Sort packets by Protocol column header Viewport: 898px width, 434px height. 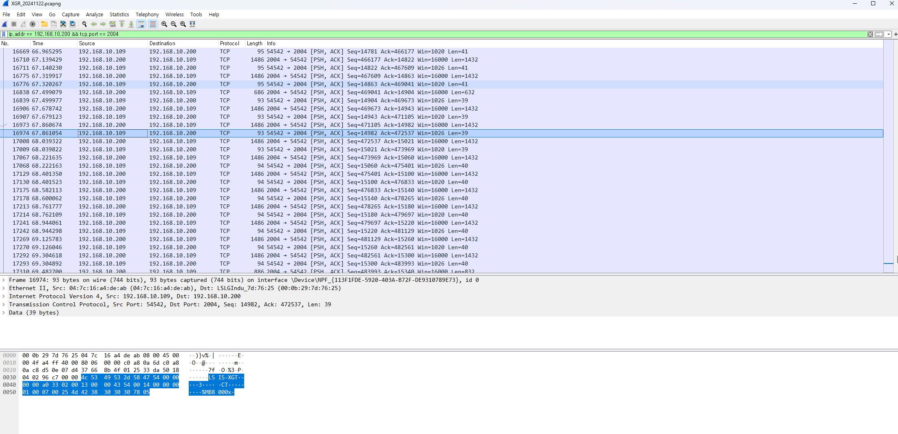[x=229, y=43]
